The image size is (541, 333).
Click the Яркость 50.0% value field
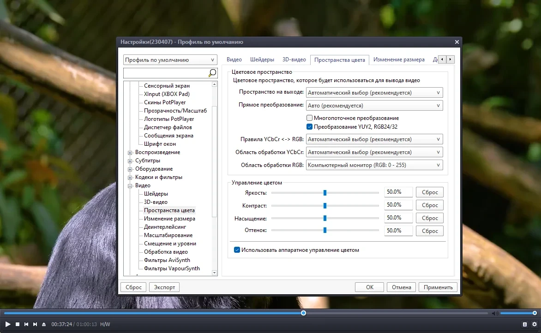click(398, 192)
